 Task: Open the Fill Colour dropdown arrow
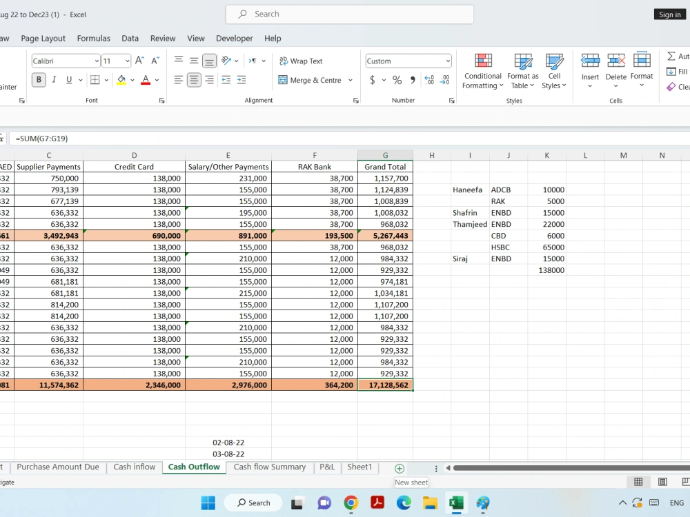tap(132, 80)
